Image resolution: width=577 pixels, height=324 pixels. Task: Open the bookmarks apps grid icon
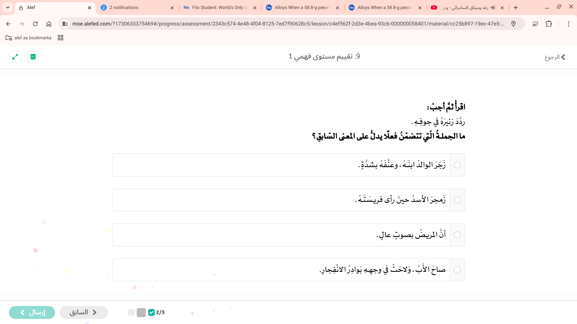[60, 37]
